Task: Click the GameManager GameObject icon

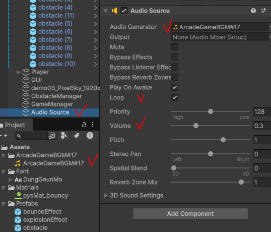Action: point(26,104)
